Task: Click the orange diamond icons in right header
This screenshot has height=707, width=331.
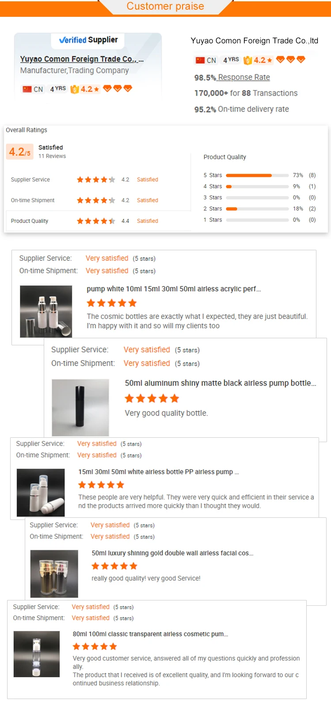Action: tap(290, 60)
